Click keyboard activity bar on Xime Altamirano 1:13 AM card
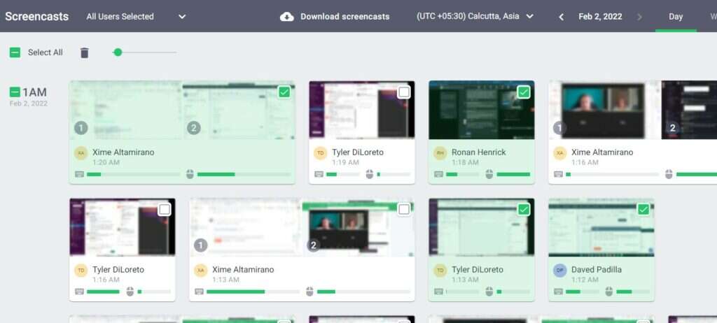This screenshot has height=323, width=717. [x=253, y=292]
